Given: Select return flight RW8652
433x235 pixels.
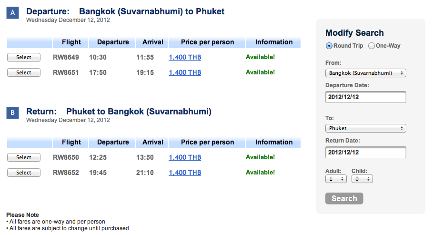Looking at the screenshot, I should click(24, 173).
